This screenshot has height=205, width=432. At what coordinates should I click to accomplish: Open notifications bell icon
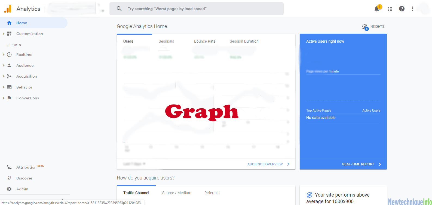click(x=377, y=9)
